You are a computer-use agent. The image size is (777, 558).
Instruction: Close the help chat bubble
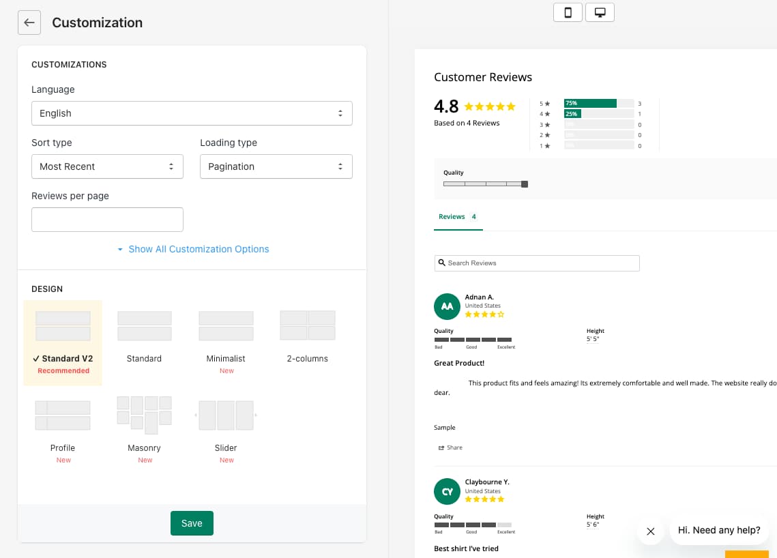651,531
